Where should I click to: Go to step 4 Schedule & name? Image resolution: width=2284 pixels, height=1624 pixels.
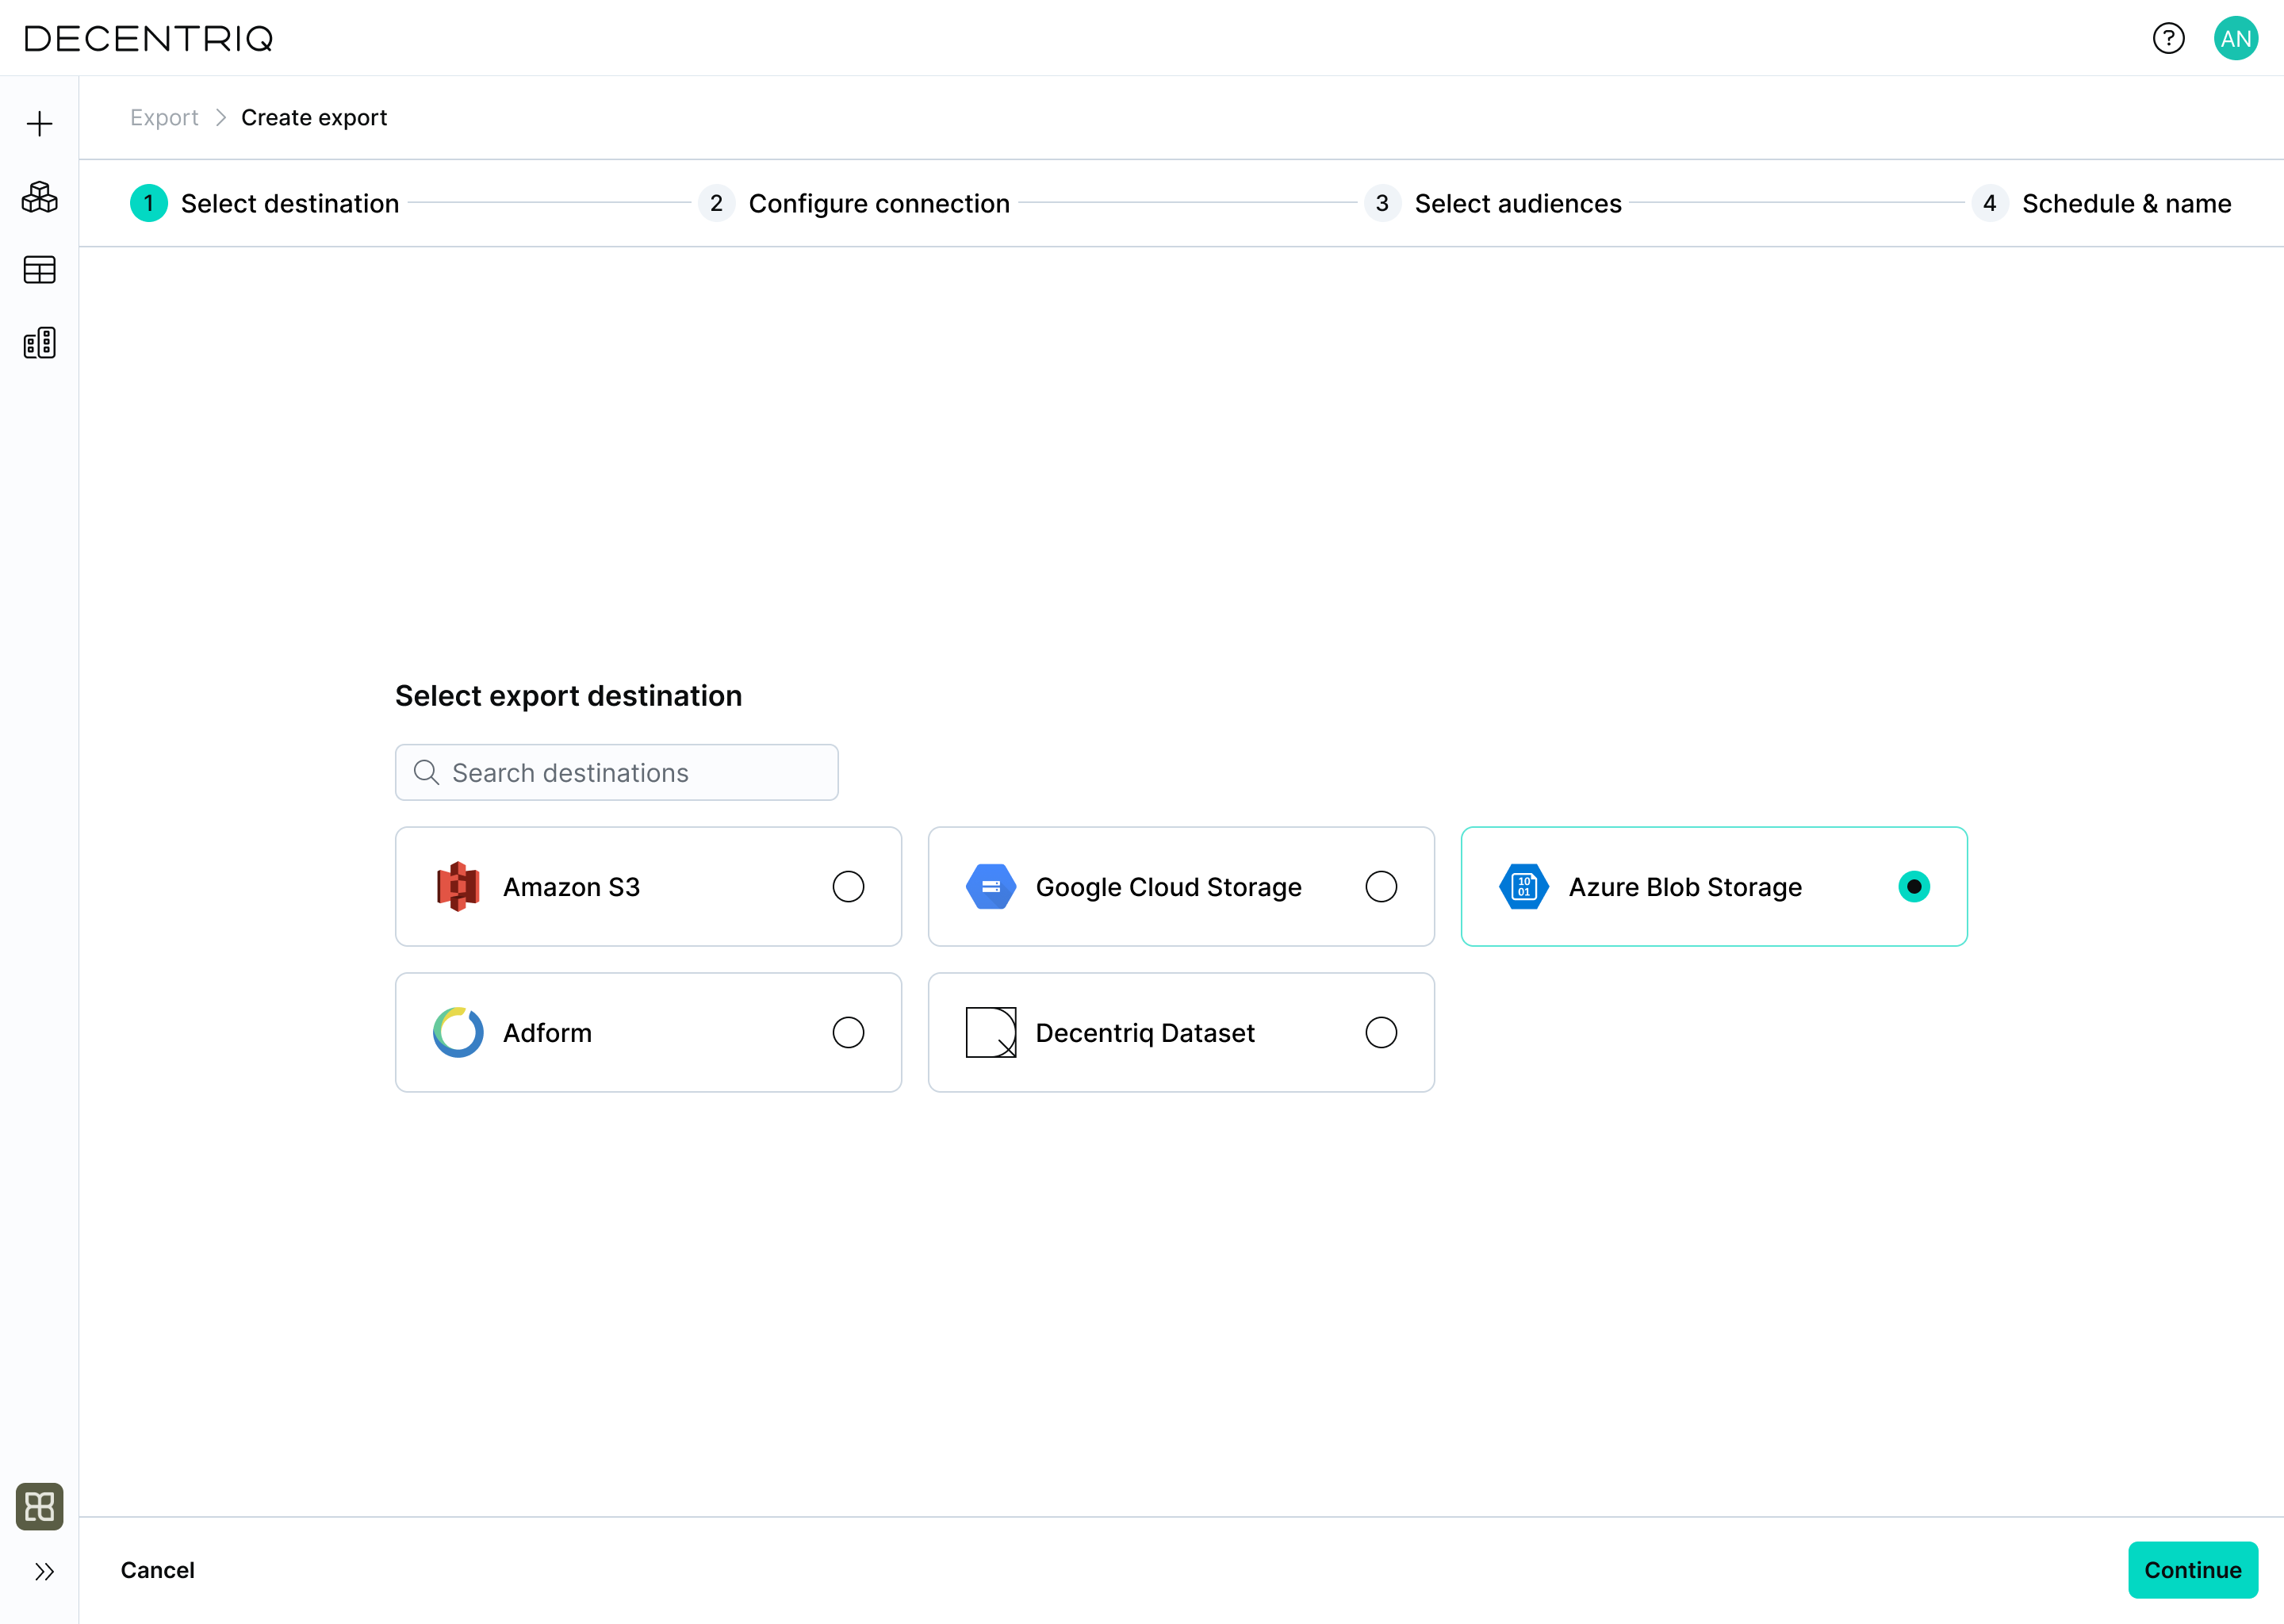click(2102, 203)
